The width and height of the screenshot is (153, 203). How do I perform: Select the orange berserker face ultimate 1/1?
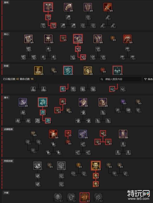pyautogui.click(x=96, y=166)
